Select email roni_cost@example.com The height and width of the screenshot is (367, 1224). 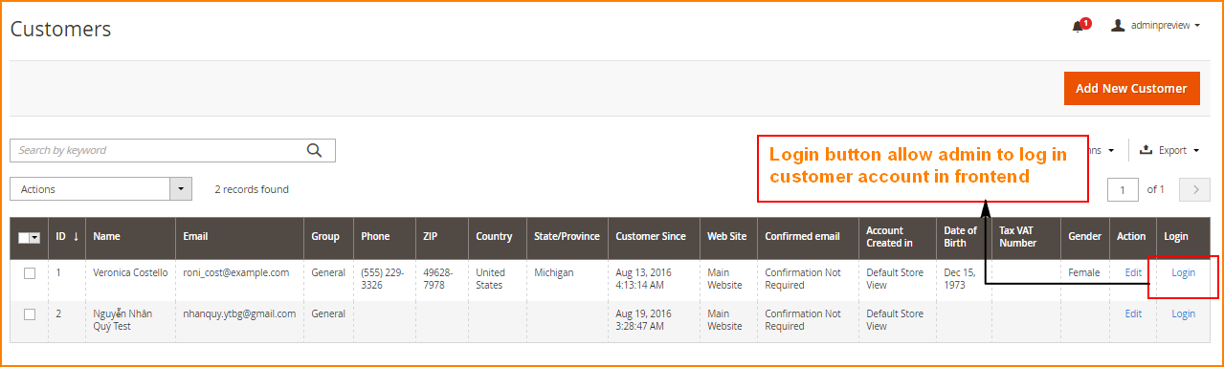[236, 272]
